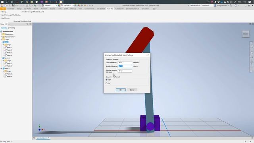The image size is (254, 143).
Task: Click the Save icon in quick access toolbar
Action: 13,6
